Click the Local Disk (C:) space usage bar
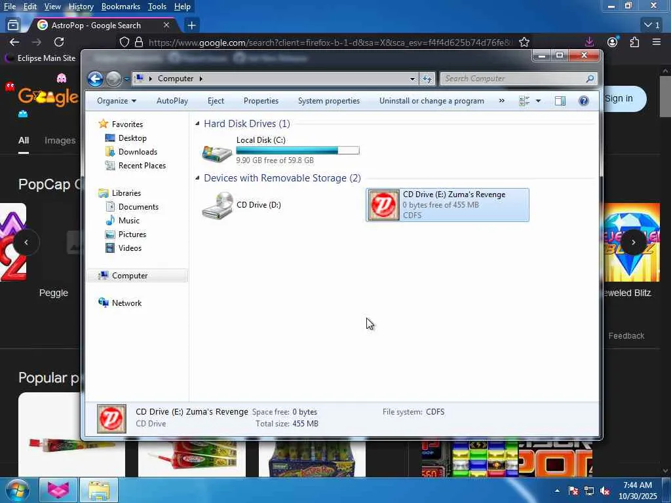 click(297, 150)
